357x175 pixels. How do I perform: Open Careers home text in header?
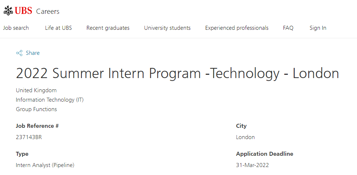[48, 11]
